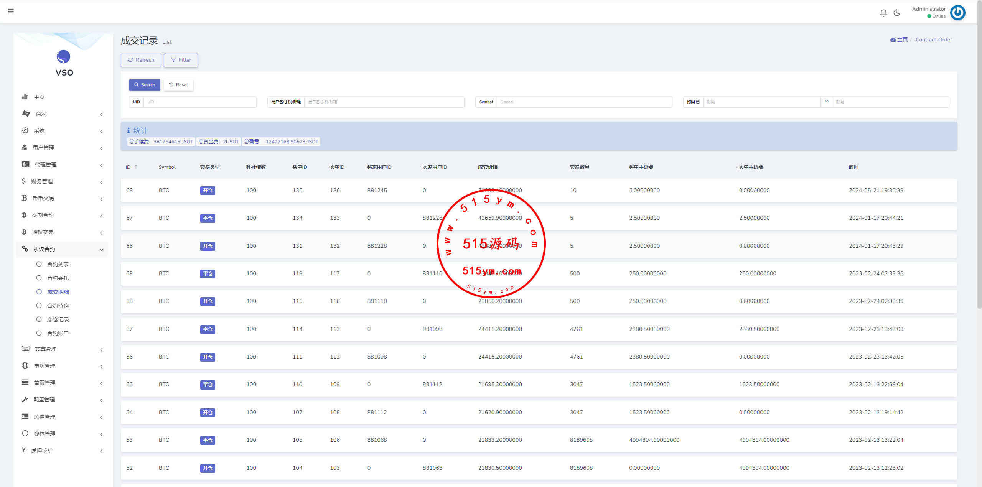Click the Symbol filter input field

[x=584, y=102]
